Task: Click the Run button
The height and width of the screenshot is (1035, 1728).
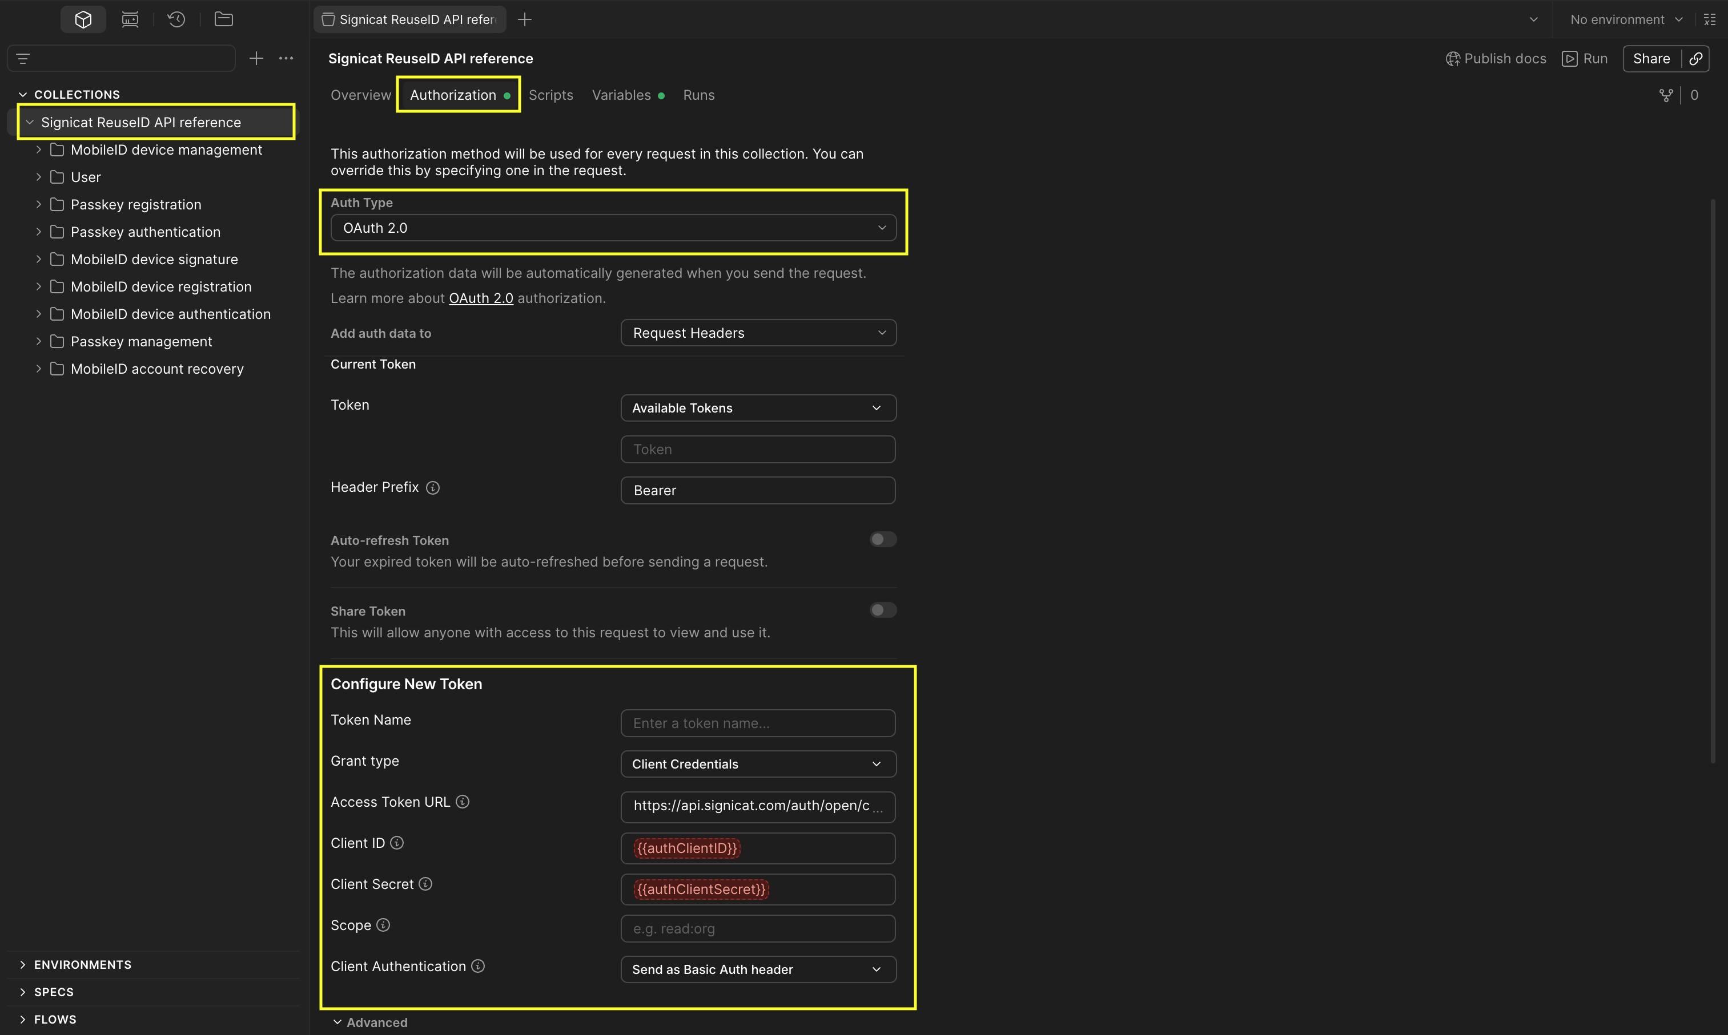Action: click(1585, 59)
